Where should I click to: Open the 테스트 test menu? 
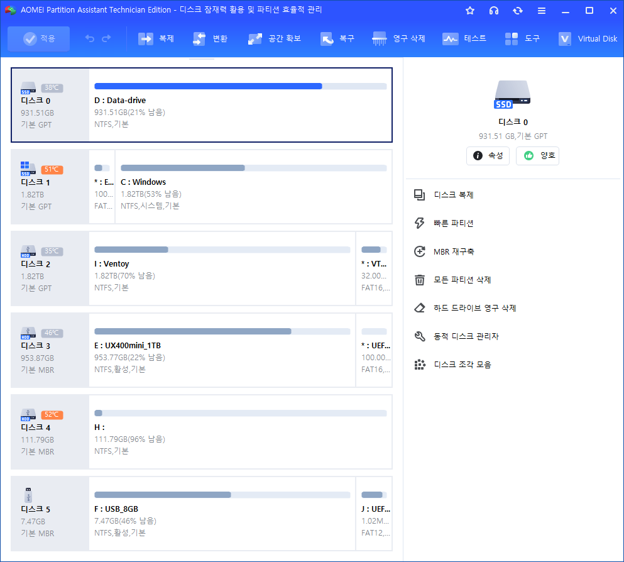pos(464,38)
